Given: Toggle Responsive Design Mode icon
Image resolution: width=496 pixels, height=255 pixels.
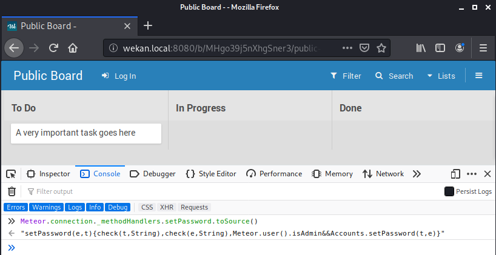Looking at the screenshot, I should point(455,174).
